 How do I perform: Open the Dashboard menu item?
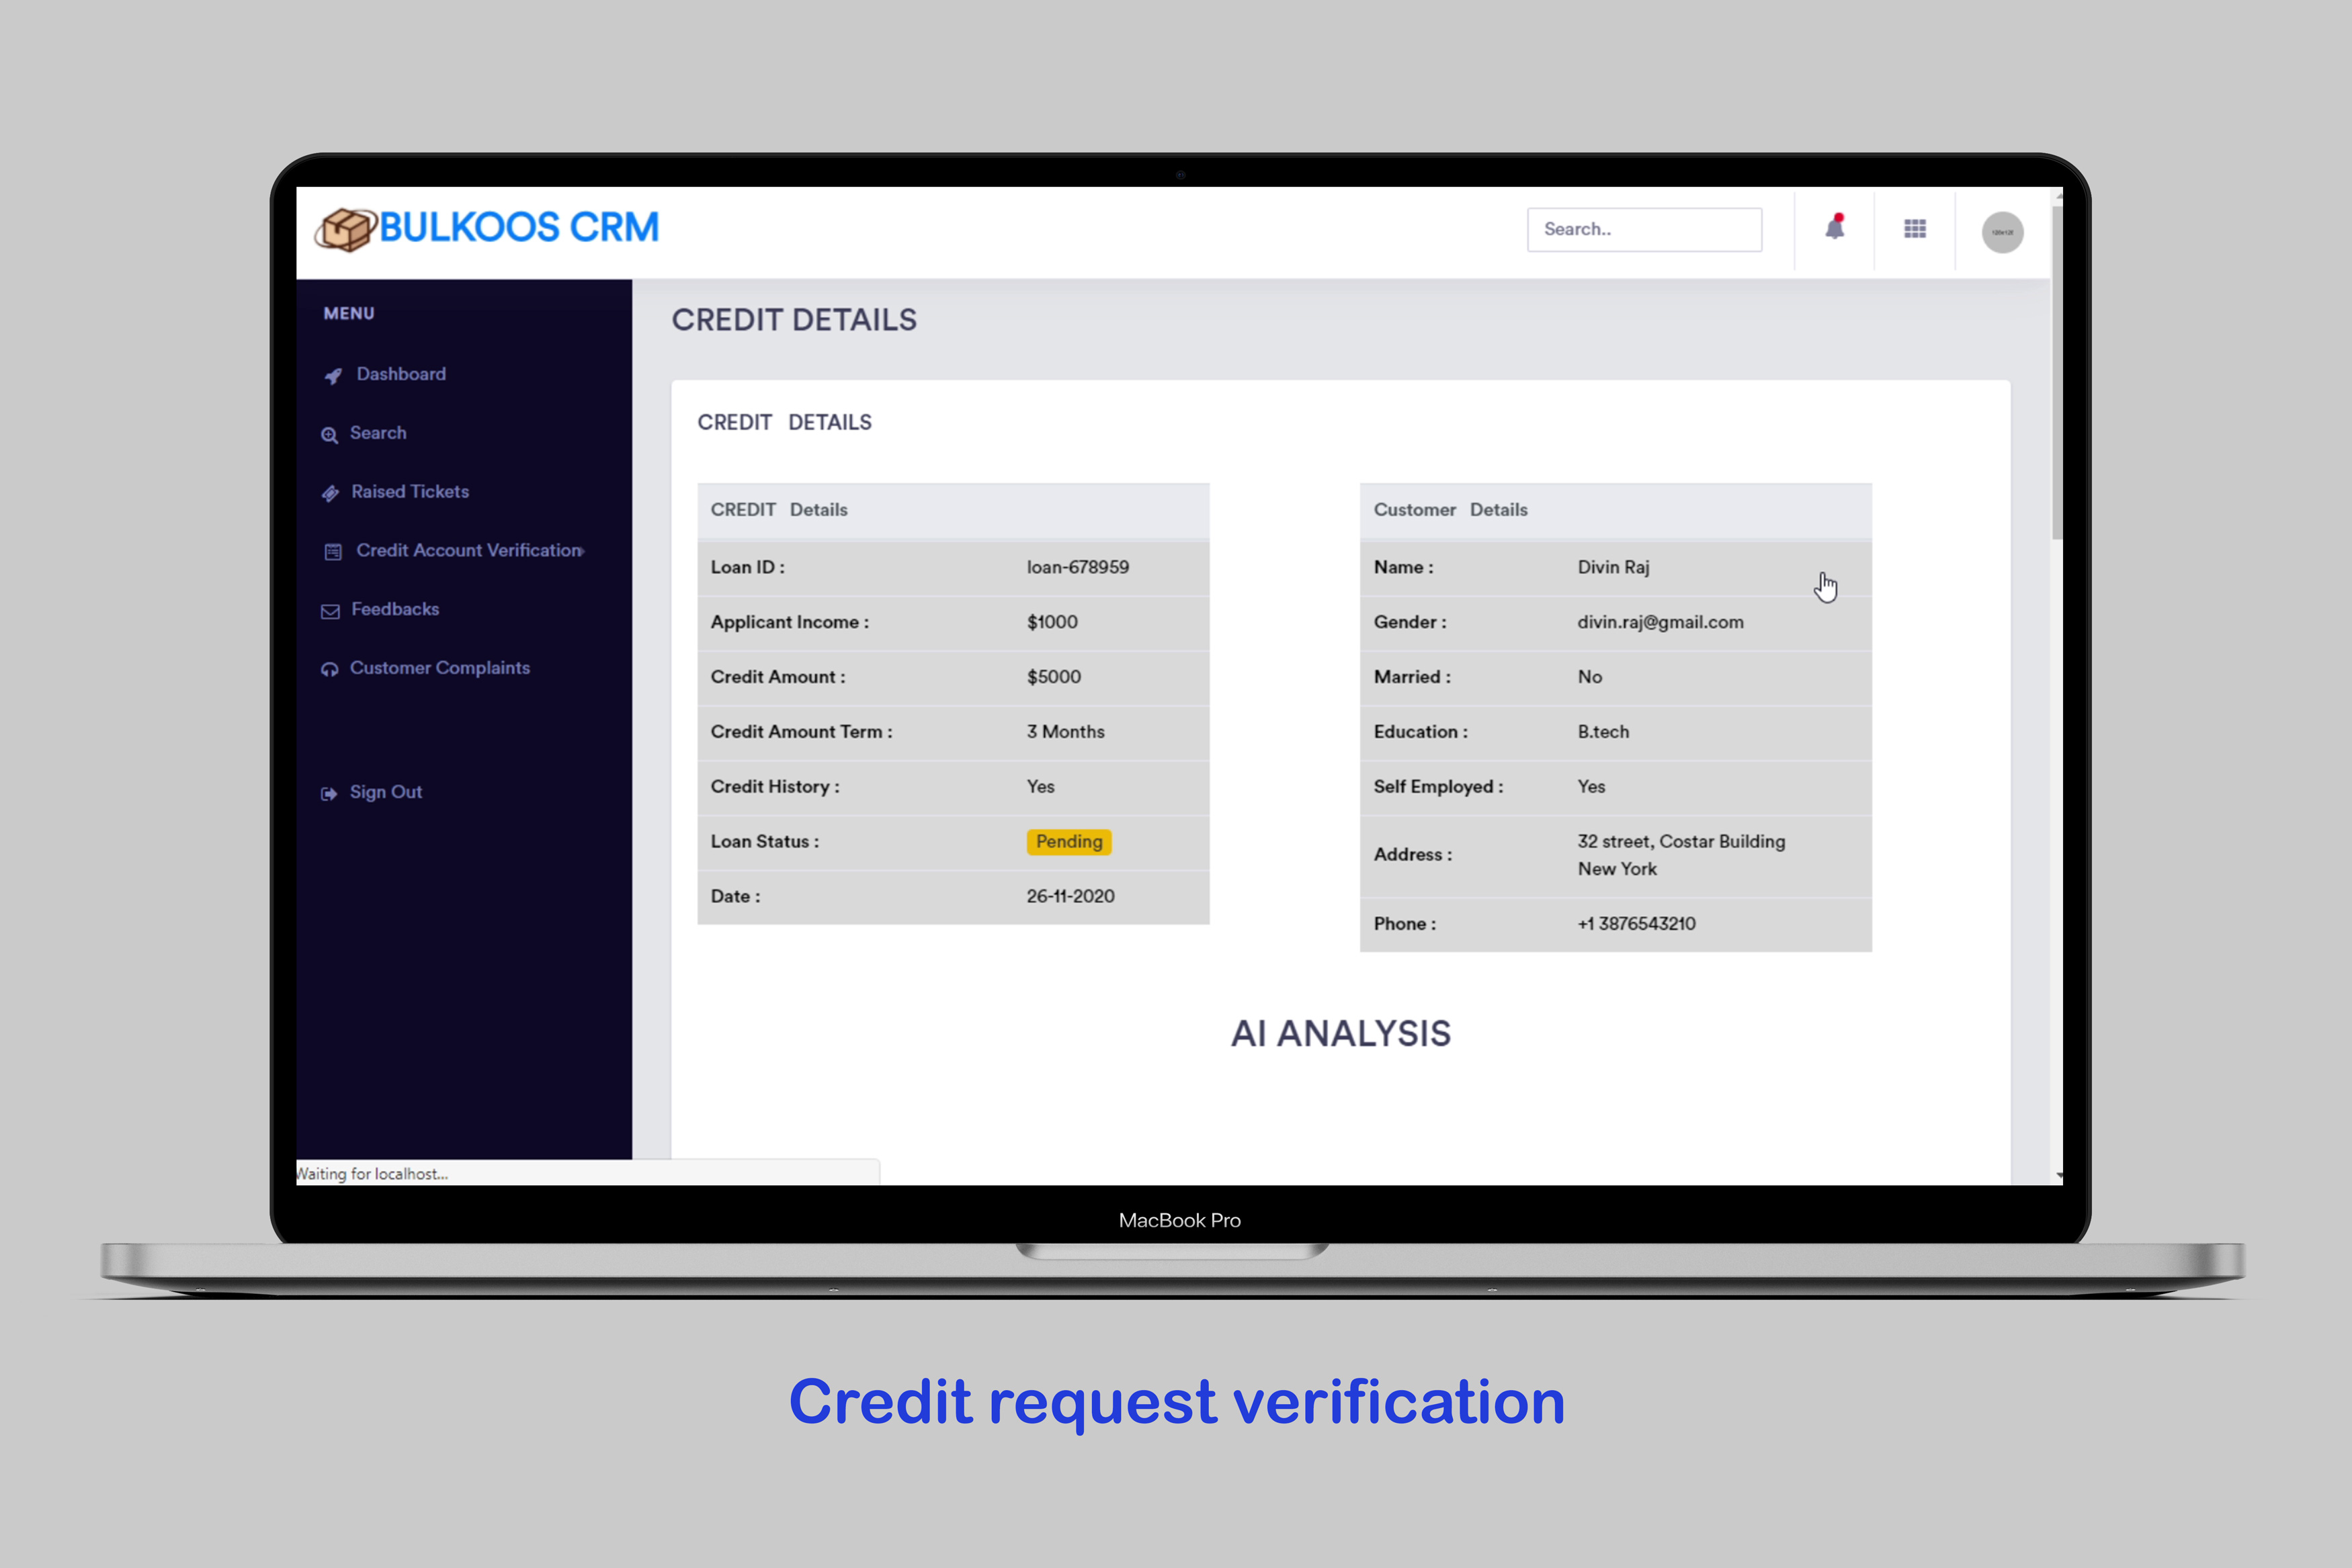pos(401,374)
